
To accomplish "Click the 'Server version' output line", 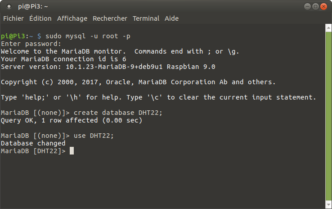I will (108, 67).
